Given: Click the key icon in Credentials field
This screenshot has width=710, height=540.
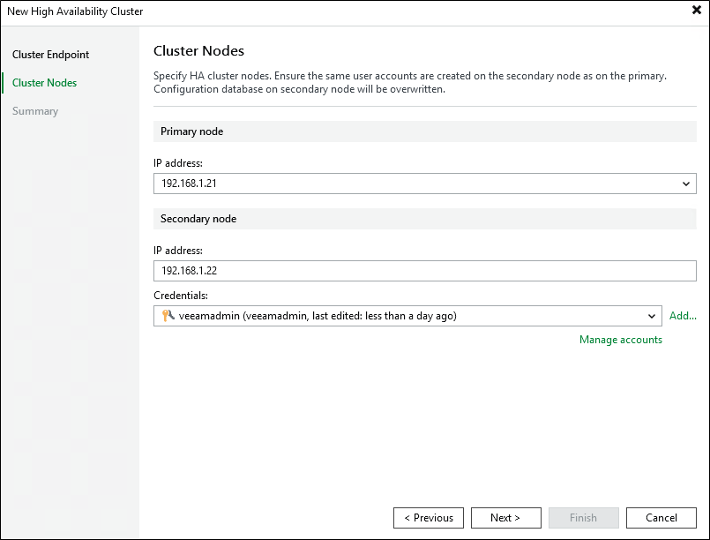Looking at the screenshot, I should 168,316.
